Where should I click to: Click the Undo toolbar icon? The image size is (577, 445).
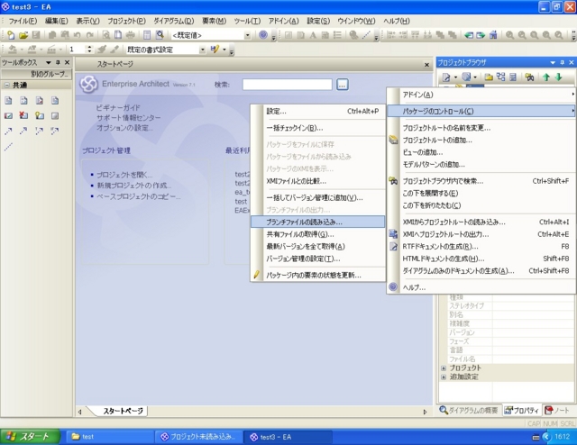tap(77, 35)
